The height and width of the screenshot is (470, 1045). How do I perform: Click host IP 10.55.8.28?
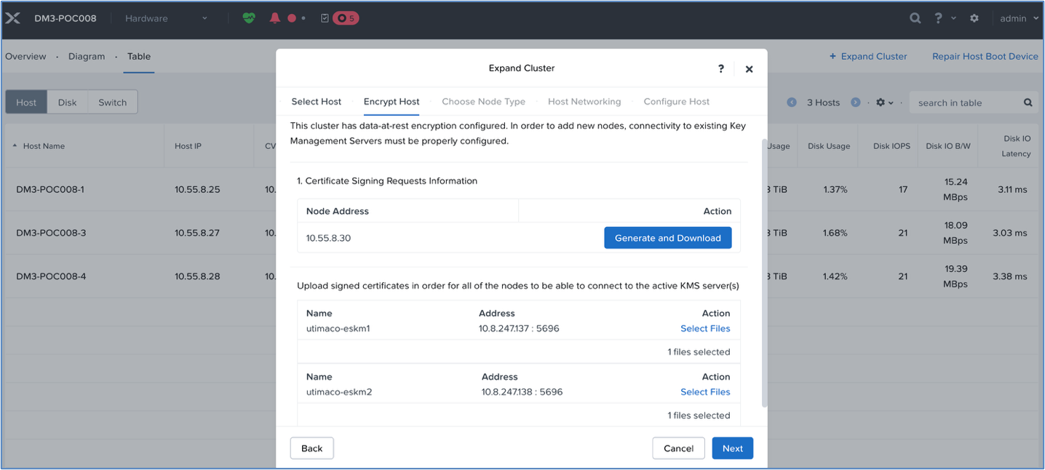coord(197,276)
